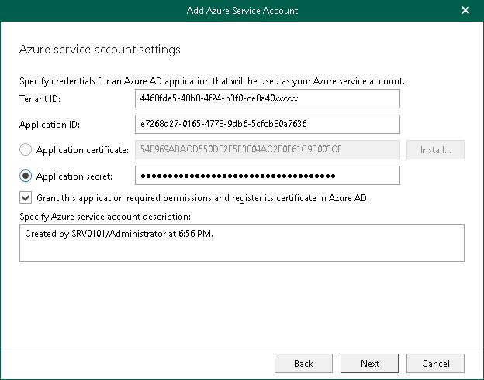Click the Tenant ID input field
484x380 pixels.
[x=267, y=99]
